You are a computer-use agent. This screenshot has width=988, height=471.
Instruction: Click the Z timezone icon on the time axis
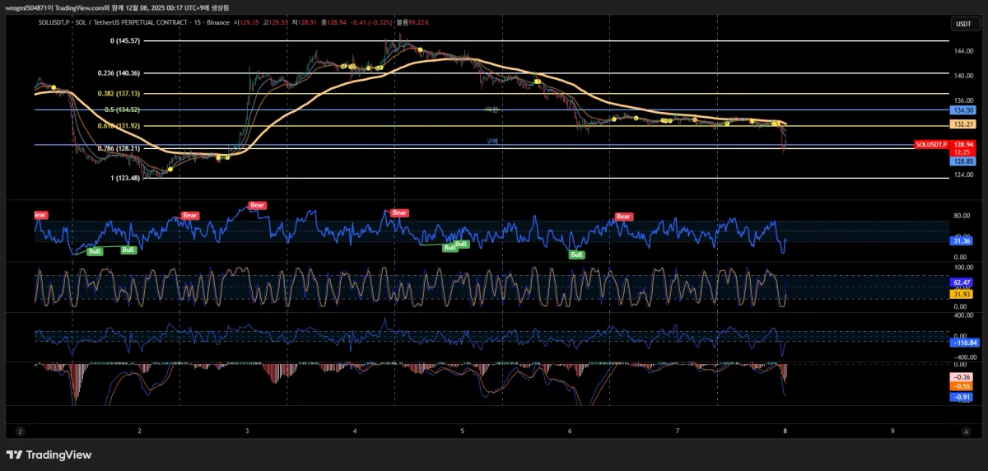(x=20, y=431)
